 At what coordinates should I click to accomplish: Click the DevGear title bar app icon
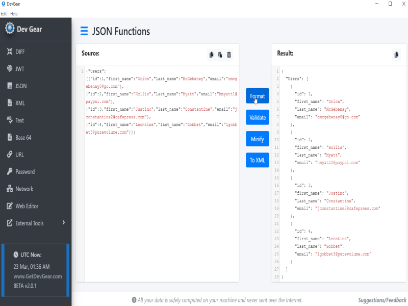coord(3,4)
